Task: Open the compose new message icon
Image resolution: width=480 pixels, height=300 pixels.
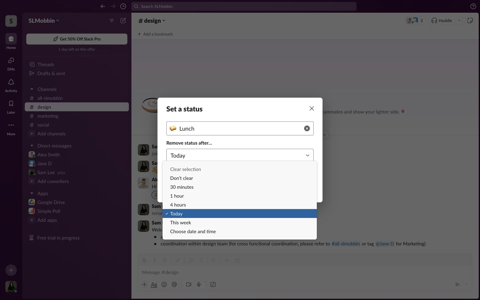Action: coord(123,20)
